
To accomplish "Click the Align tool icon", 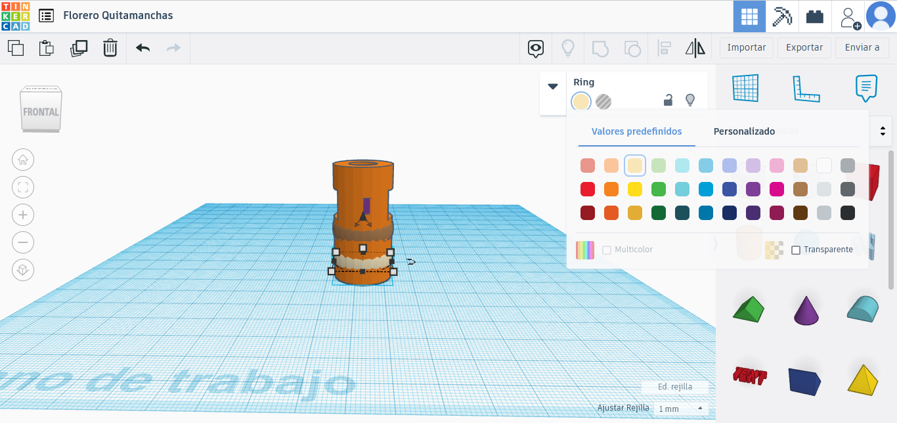I will click(x=664, y=48).
